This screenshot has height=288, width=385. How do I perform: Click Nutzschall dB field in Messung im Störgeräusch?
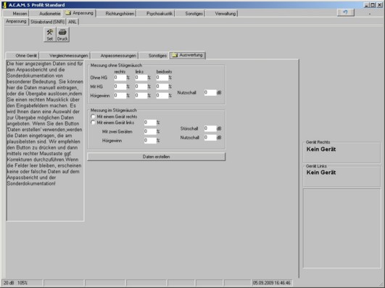coord(210,138)
